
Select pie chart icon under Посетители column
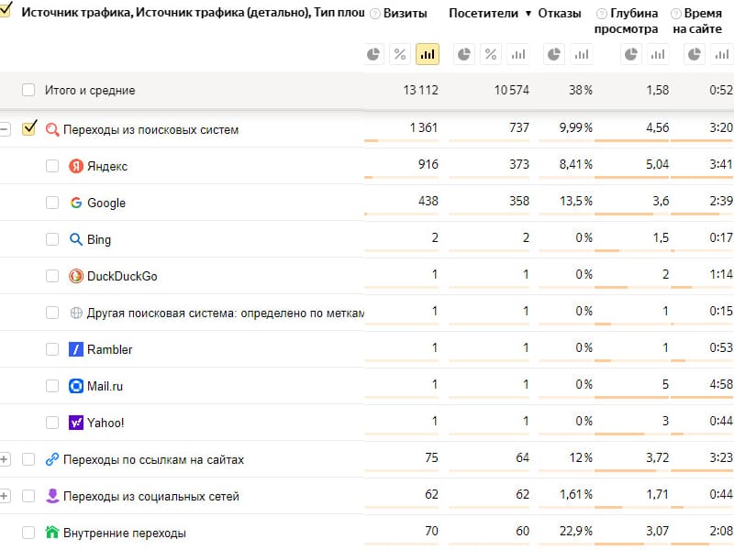[463, 54]
